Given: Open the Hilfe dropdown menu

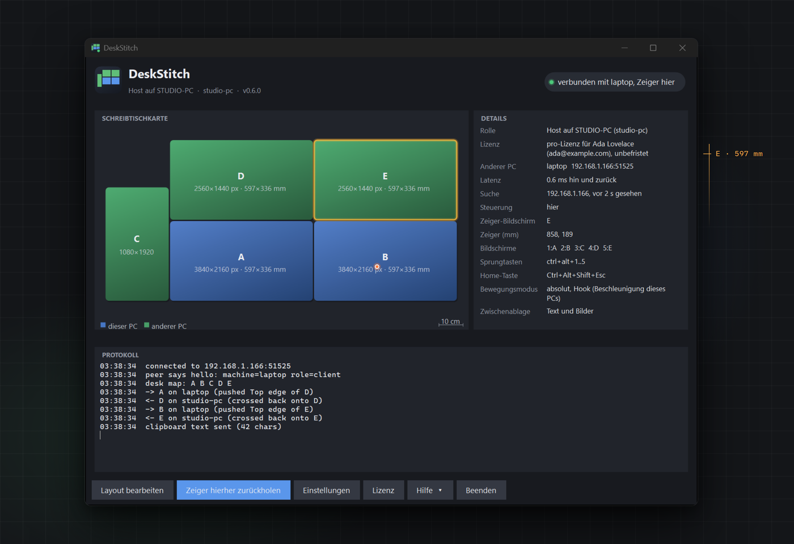Looking at the screenshot, I should [x=430, y=490].
